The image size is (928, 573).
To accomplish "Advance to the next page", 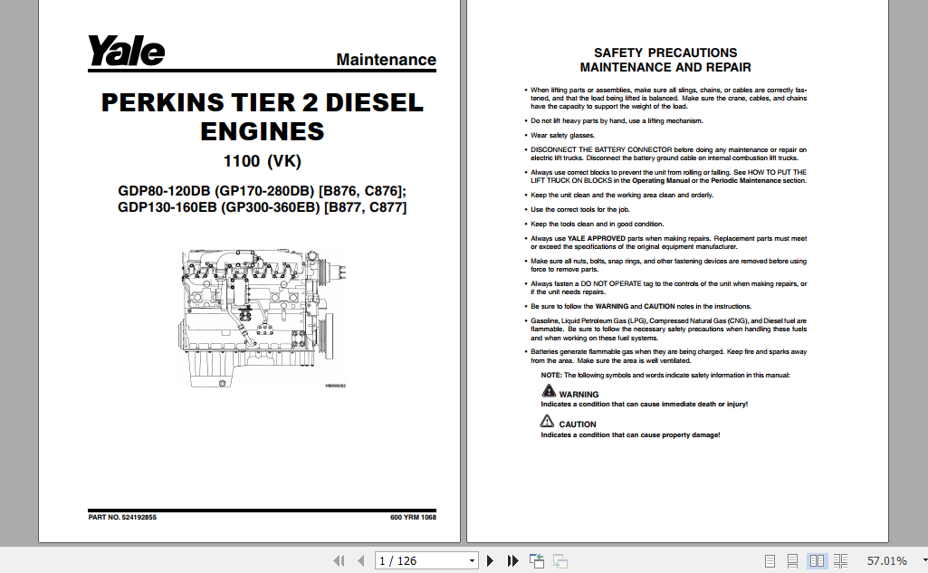I will coord(489,560).
